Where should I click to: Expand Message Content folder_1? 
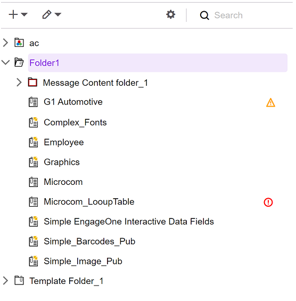[x=19, y=83]
